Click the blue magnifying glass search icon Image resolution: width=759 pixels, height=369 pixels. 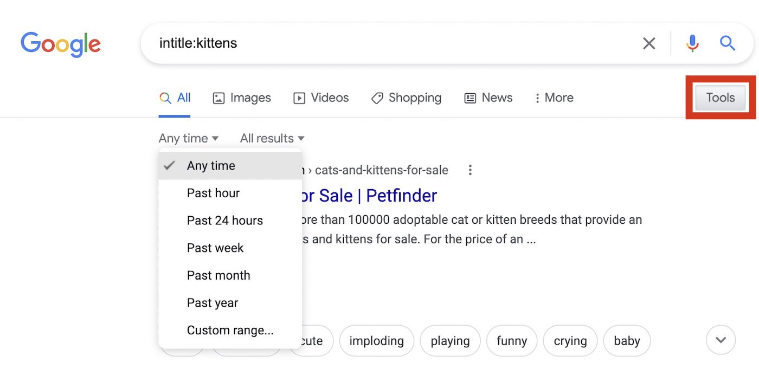[x=728, y=43]
